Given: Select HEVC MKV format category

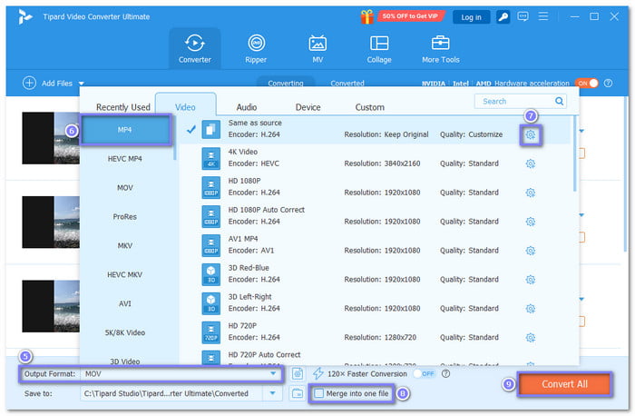Looking at the screenshot, I should [125, 274].
